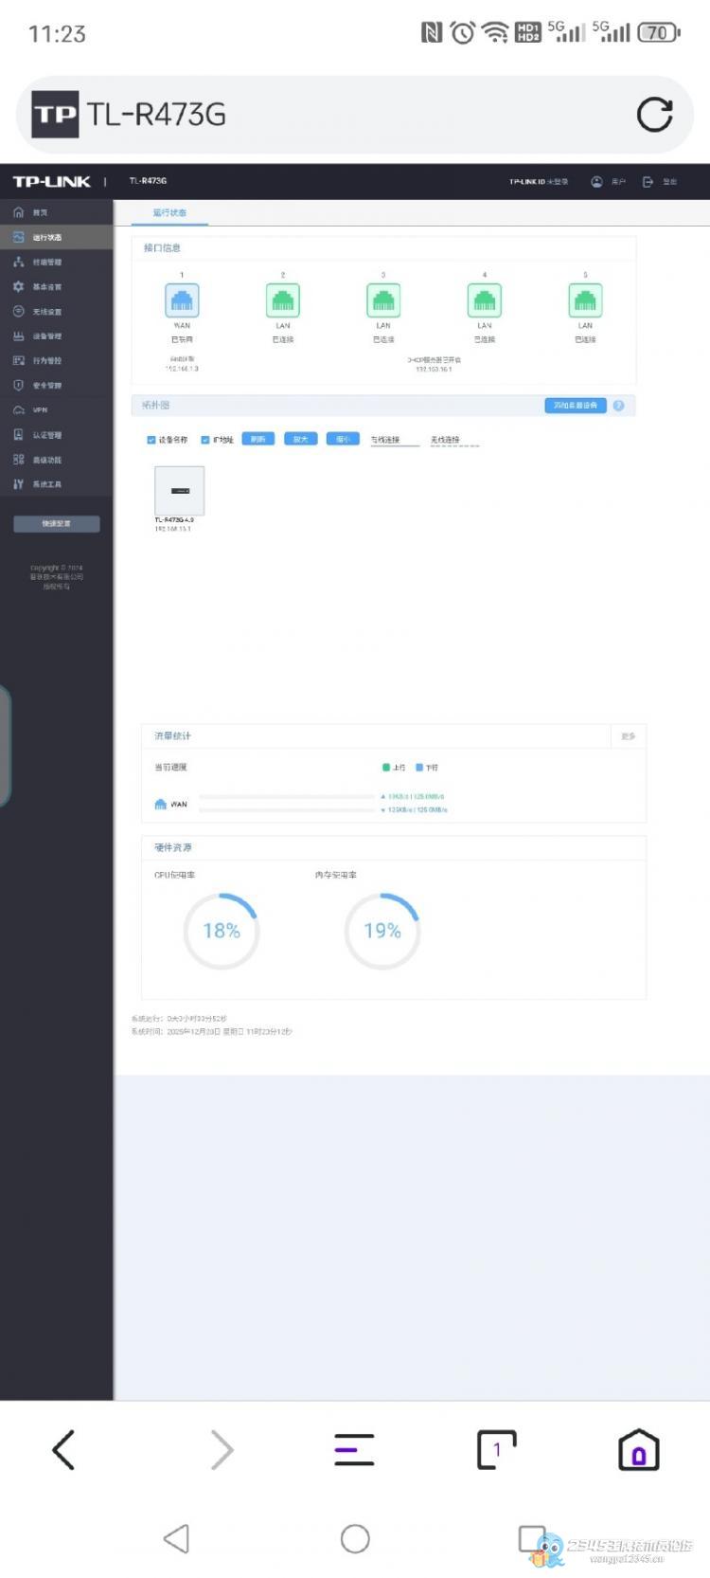Viewport: 710px width, 1578px height.
Task: Click the blue topology help question mark
Action: click(x=618, y=406)
